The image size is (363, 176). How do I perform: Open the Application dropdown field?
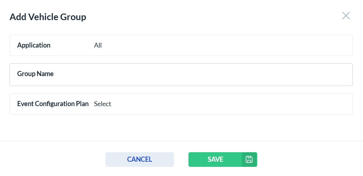[220, 45]
